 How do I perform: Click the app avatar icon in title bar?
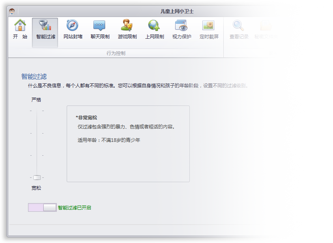[12, 11]
